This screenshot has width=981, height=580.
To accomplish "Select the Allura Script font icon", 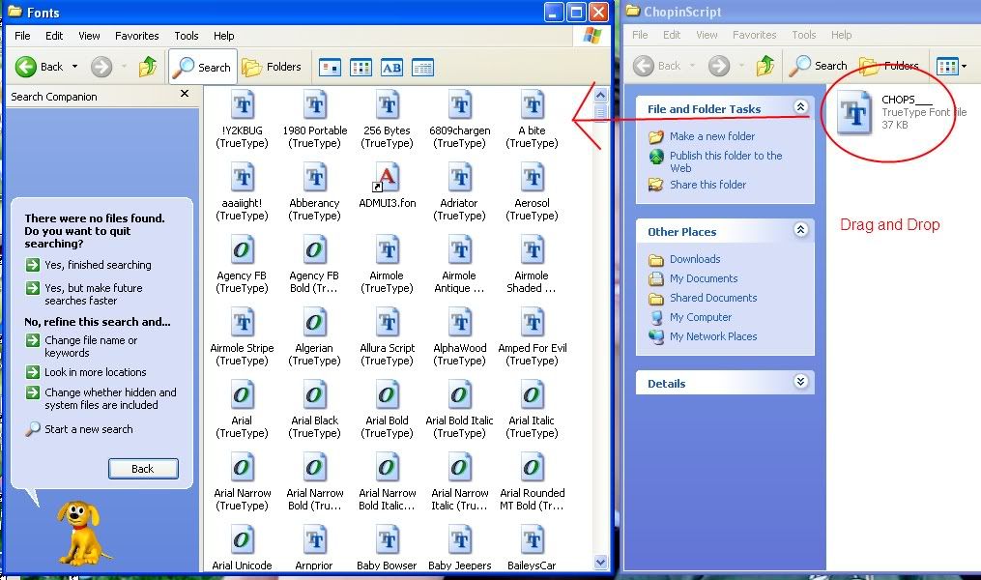I will [388, 324].
